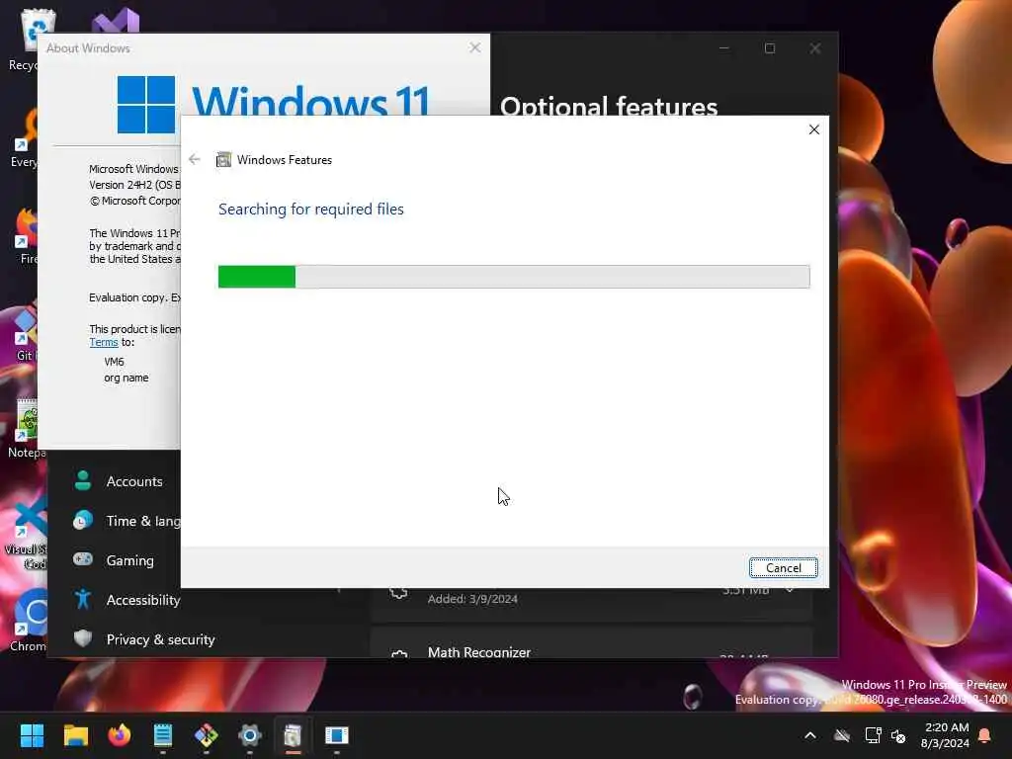Switch to Windows Features taskbar app

[x=293, y=735]
